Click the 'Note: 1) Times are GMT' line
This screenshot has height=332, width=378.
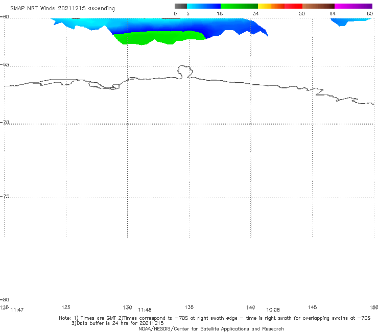pyautogui.click(x=215, y=318)
